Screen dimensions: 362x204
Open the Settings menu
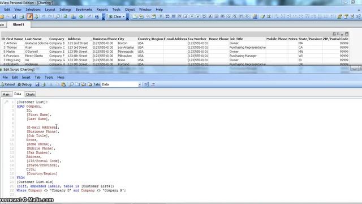coord(66,10)
